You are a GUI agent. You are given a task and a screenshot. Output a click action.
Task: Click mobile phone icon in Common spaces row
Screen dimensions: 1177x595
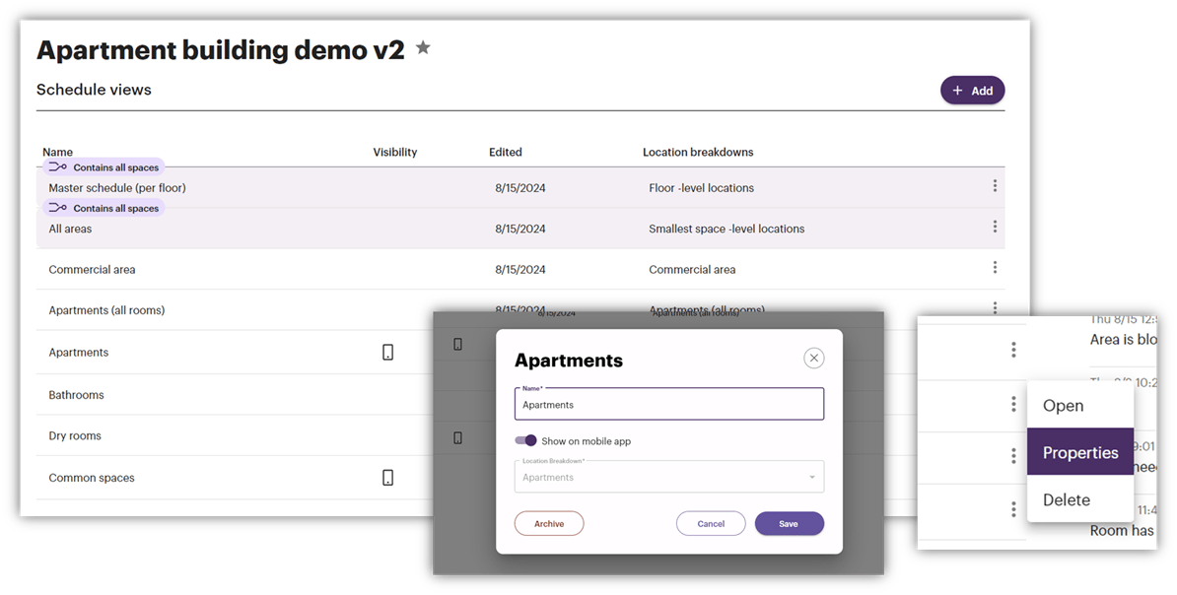[387, 477]
